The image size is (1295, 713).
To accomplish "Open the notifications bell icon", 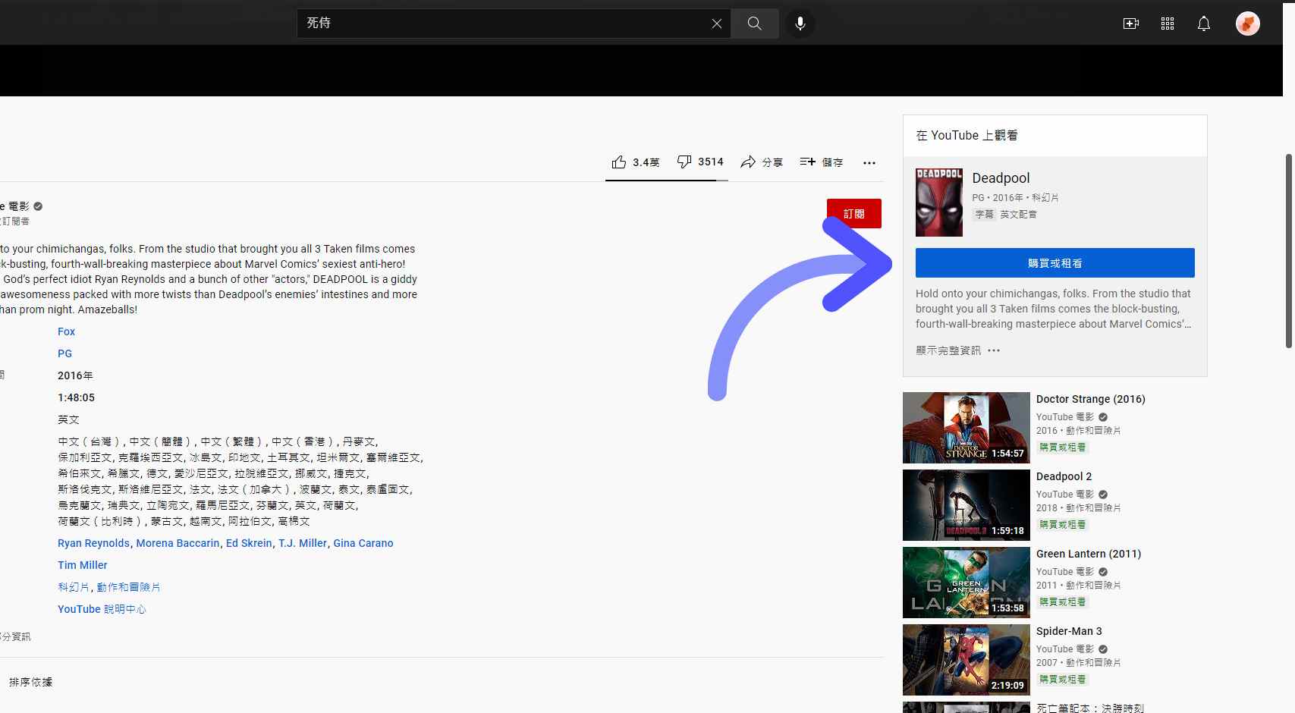I will click(1204, 24).
